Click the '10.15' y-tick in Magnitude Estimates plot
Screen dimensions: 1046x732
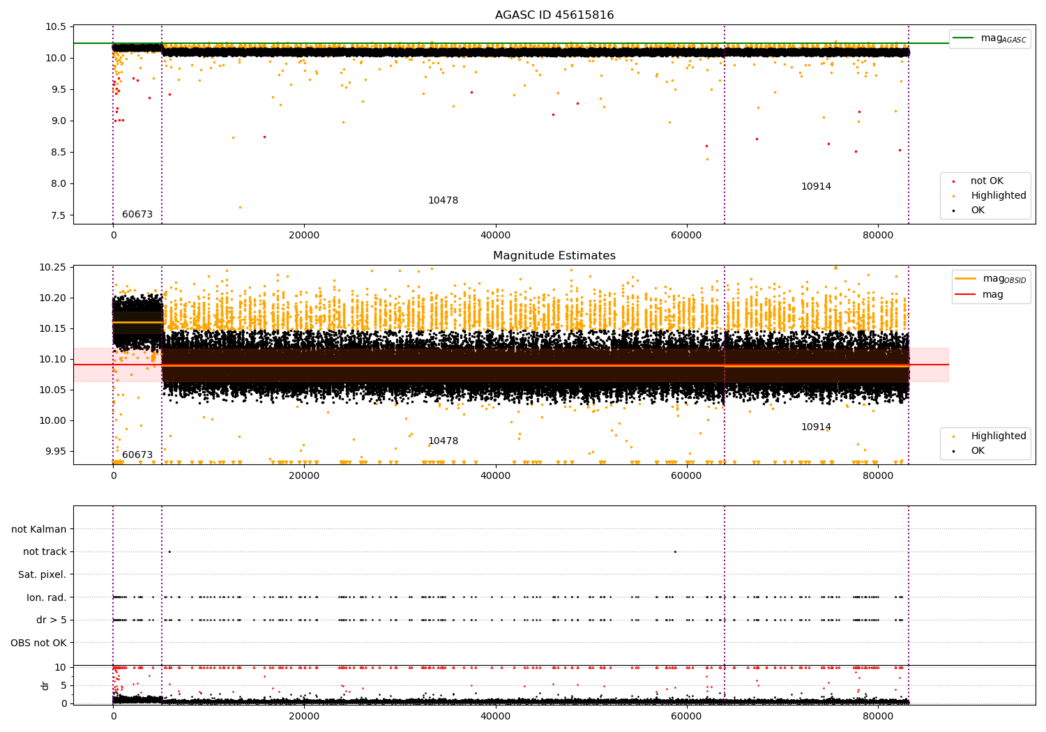53,329
